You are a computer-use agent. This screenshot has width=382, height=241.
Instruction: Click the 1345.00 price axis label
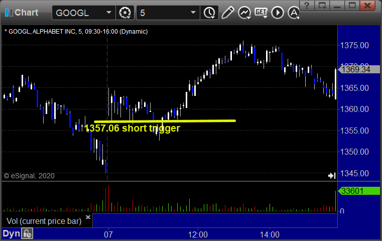(354, 173)
